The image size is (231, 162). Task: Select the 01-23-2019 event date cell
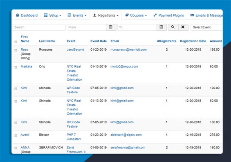coord(99,135)
